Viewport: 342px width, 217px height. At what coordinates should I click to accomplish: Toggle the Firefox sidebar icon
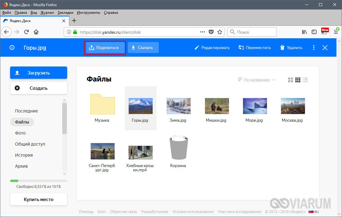point(314,32)
